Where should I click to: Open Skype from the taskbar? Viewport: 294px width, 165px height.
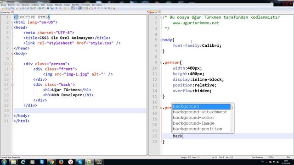[80, 162]
